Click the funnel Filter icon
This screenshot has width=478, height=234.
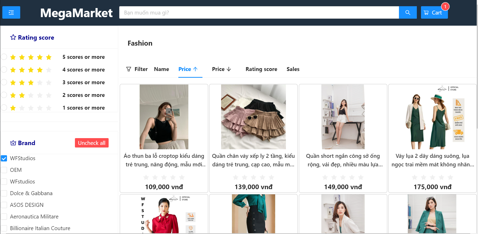click(129, 69)
